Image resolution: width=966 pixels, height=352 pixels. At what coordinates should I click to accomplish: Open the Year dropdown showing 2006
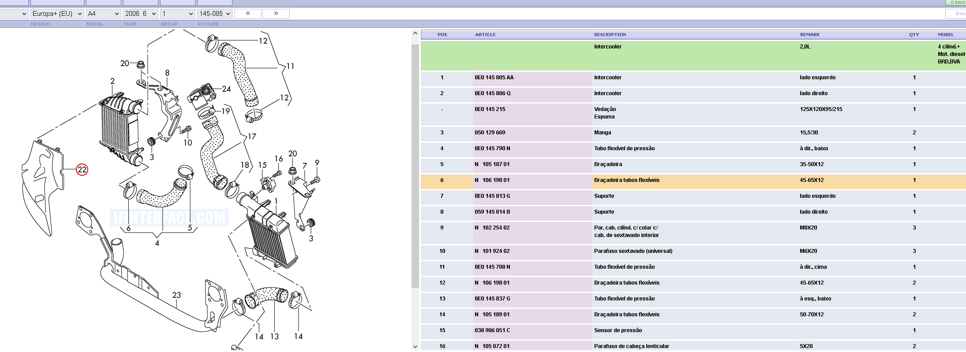tap(141, 14)
